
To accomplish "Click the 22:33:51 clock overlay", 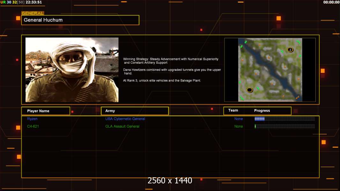I will tap(33, 2).
